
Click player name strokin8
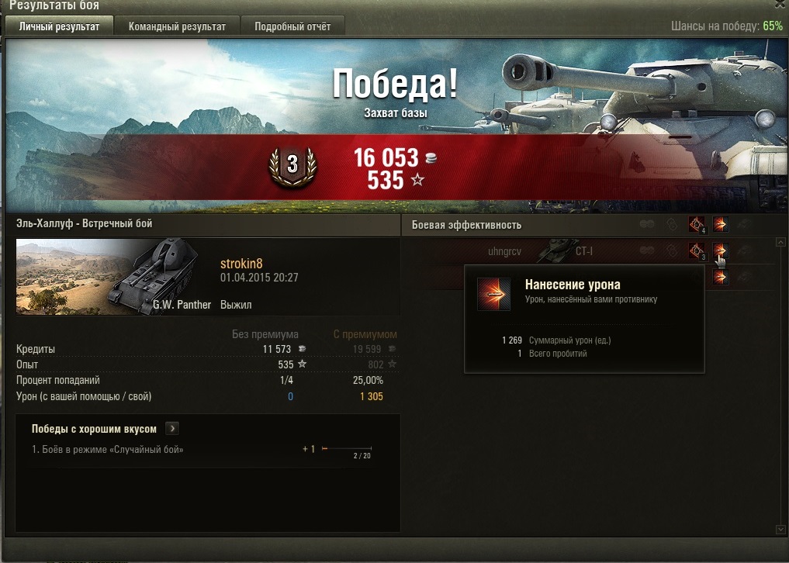241,263
